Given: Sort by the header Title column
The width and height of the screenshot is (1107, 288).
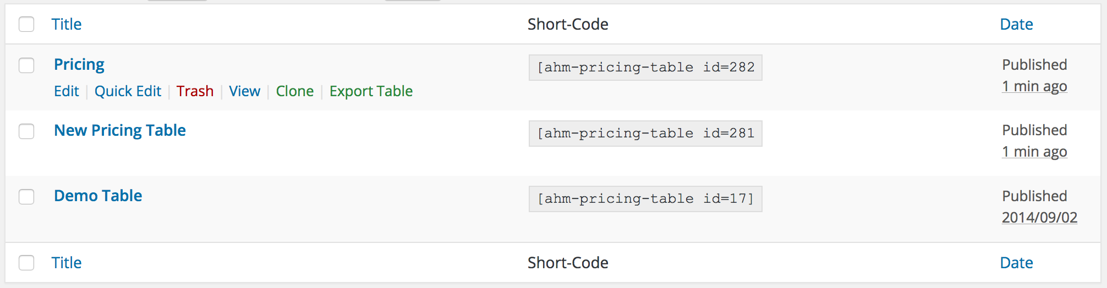Looking at the screenshot, I should pos(67,24).
